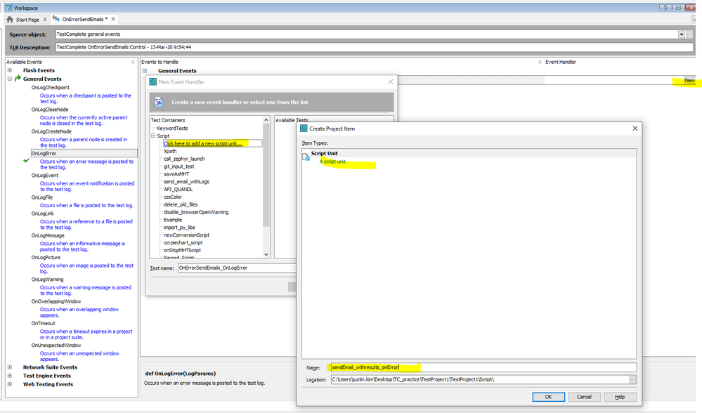702x413 pixels.
Task: Select the newConversionScript script
Action: pos(186,235)
